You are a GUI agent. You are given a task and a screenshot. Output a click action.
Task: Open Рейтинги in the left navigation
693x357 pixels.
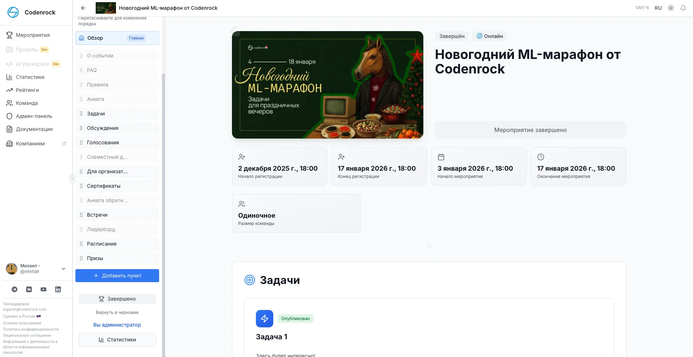tap(27, 90)
